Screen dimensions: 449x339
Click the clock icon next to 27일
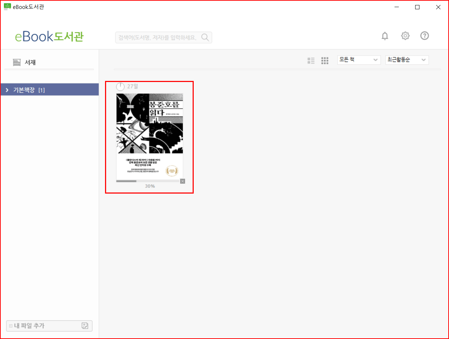click(121, 87)
